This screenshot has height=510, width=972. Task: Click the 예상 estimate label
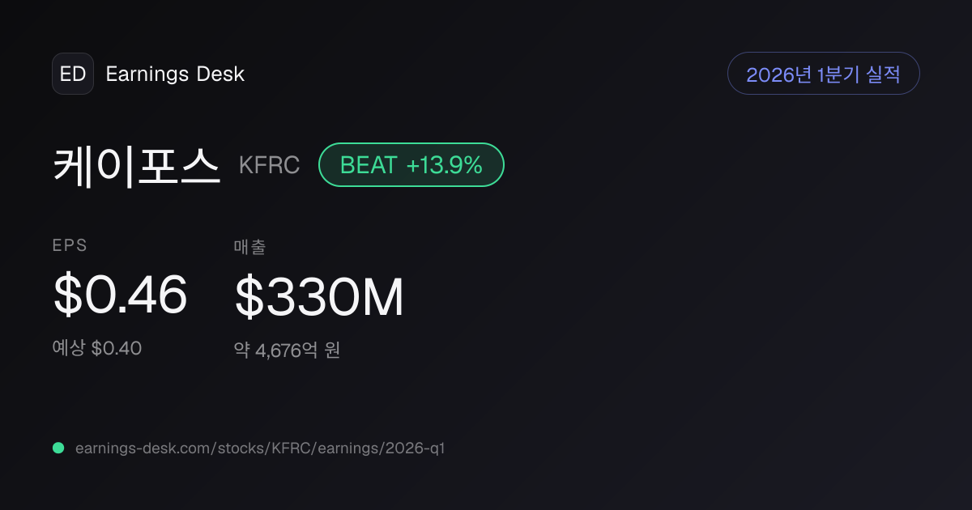click(x=68, y=349)
